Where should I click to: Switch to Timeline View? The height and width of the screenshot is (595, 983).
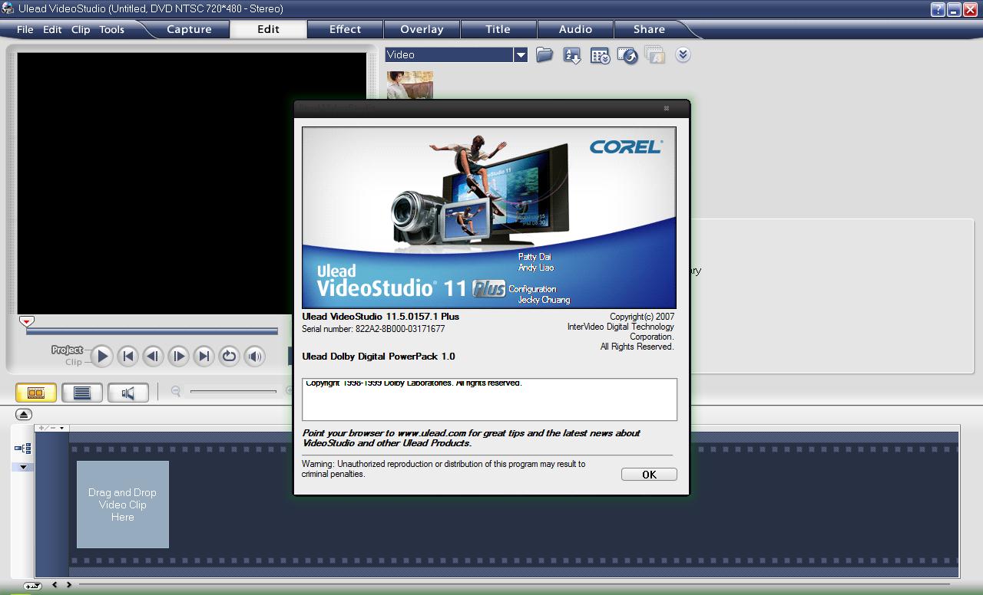pyautogui.click(x=82, y=392)
